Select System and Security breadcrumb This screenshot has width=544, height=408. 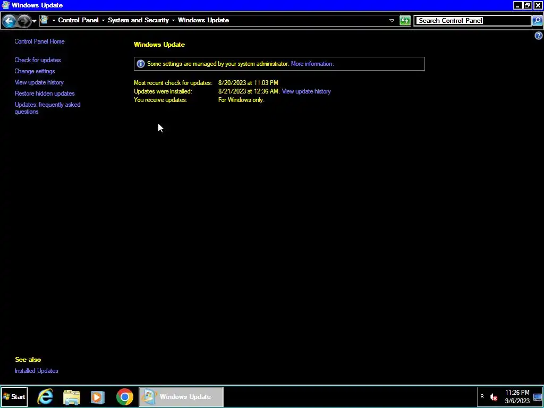tap(139, 20)
